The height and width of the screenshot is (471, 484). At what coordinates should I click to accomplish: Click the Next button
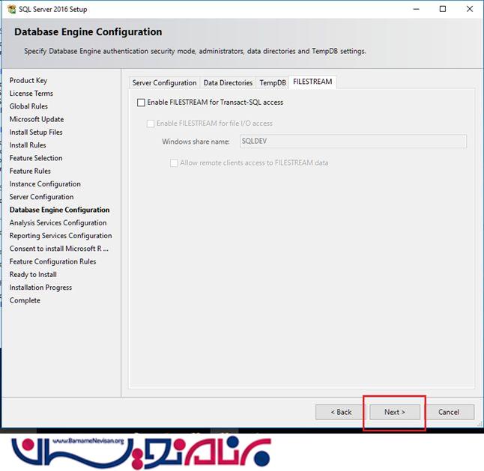tap(394, 412)
